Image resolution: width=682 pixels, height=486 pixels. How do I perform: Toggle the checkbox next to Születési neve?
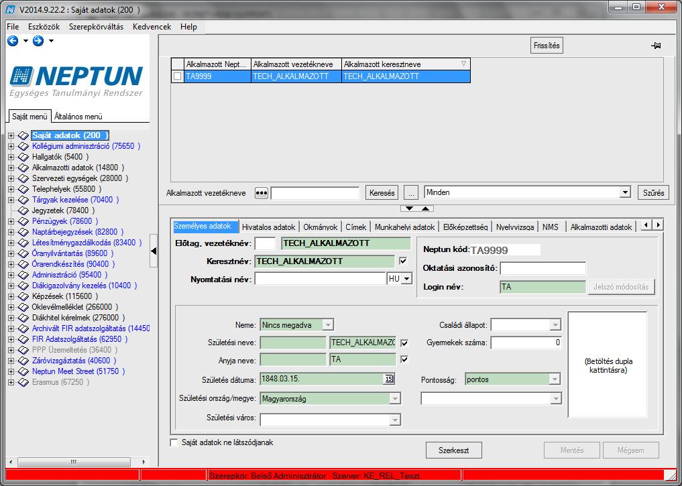404,343
